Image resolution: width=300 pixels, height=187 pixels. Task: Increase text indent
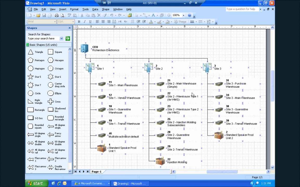144,22
